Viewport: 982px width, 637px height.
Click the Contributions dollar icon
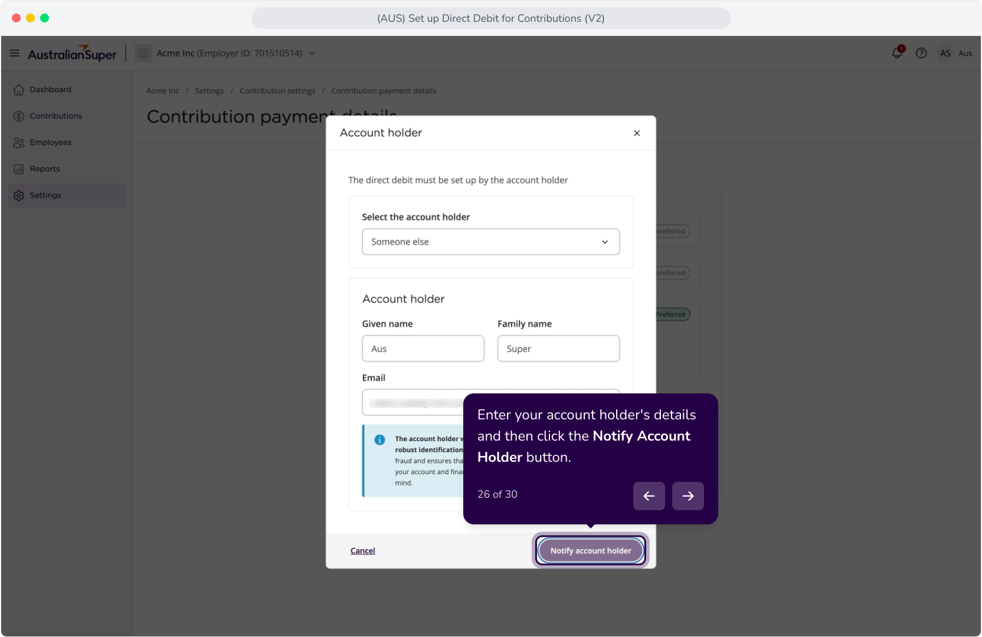[19, 116]
